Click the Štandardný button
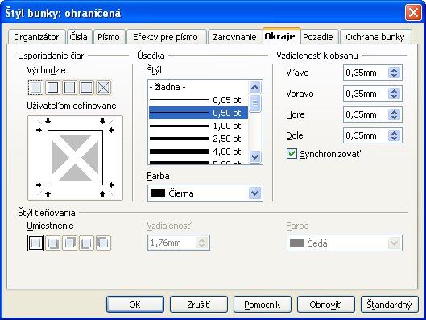Image resolution: width=426 pixels, height=320 pixels. point(389,305)
